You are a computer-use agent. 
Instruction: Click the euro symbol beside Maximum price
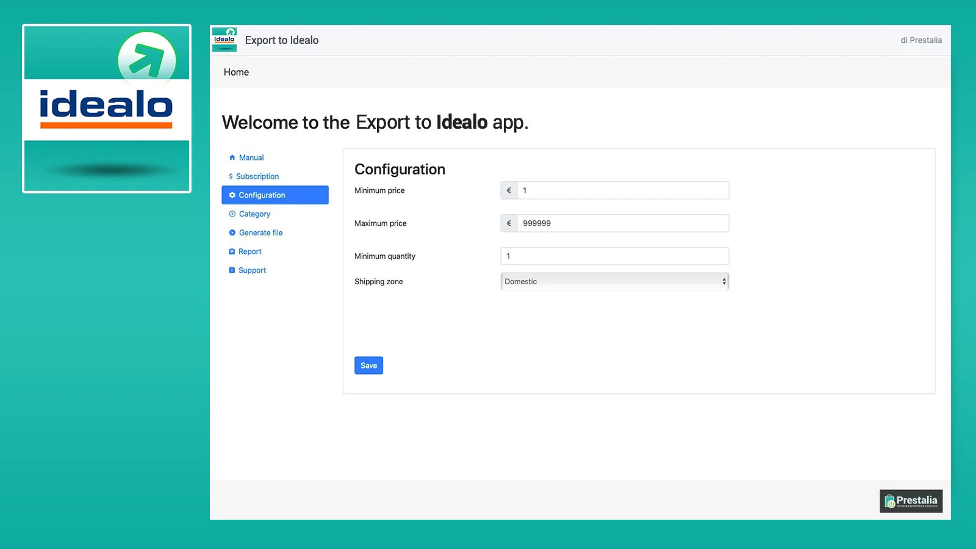[x=509, y=223]
